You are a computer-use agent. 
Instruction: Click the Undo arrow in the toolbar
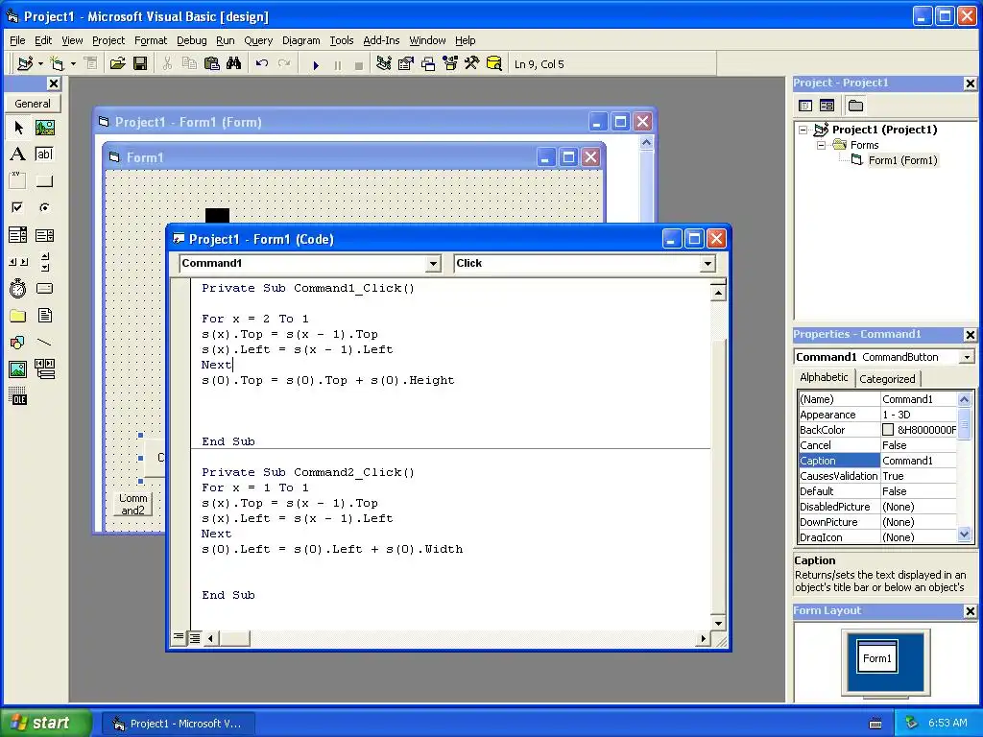pyautogui.click(x=262, y=64)
